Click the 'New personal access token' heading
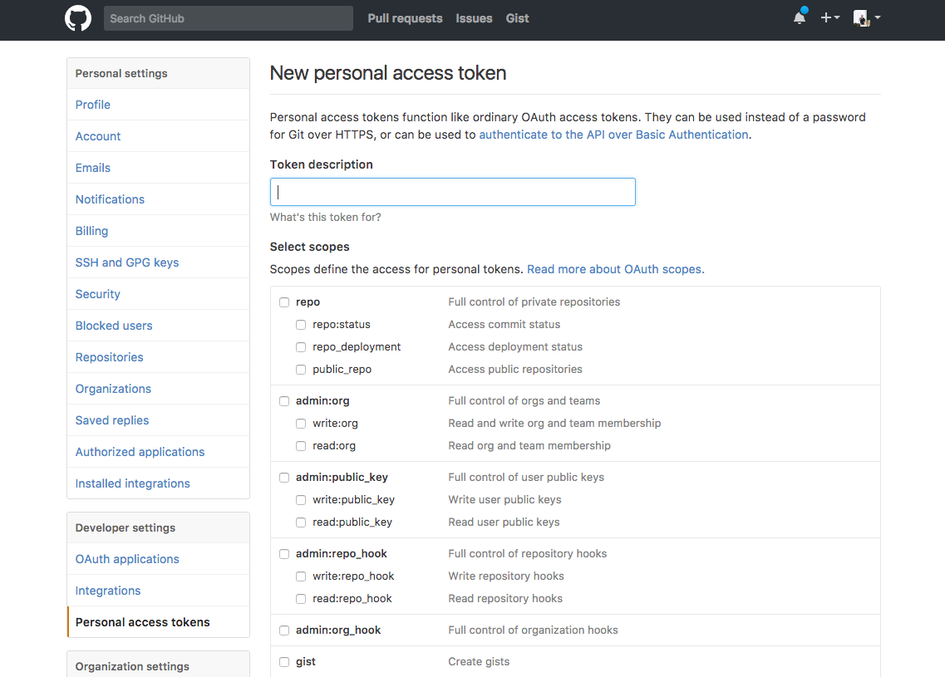The height and width of the screenshot is (677, 945). point(388,73)
